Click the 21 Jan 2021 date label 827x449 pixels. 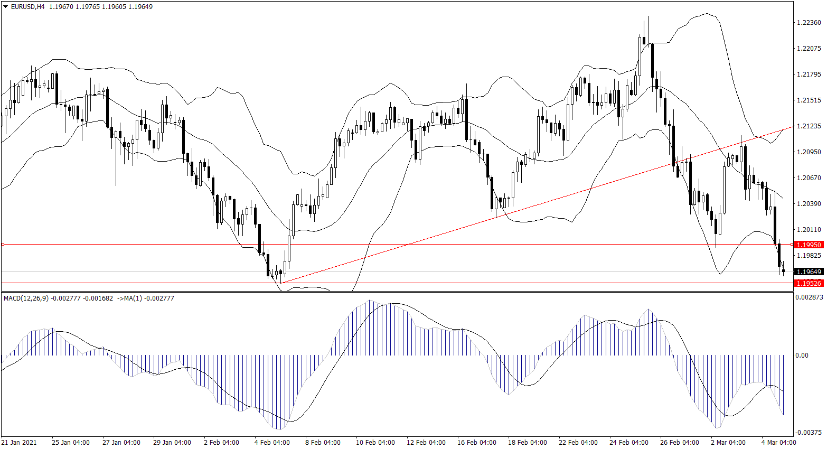(x=19, y=442)
